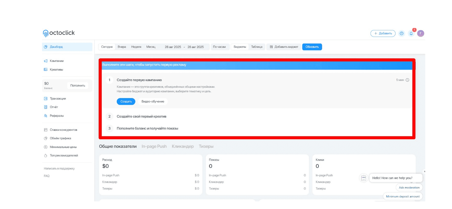This screenshot has height=209, width=452.
Task: Click the Расход $0 value
Action: tap(105, 166)
